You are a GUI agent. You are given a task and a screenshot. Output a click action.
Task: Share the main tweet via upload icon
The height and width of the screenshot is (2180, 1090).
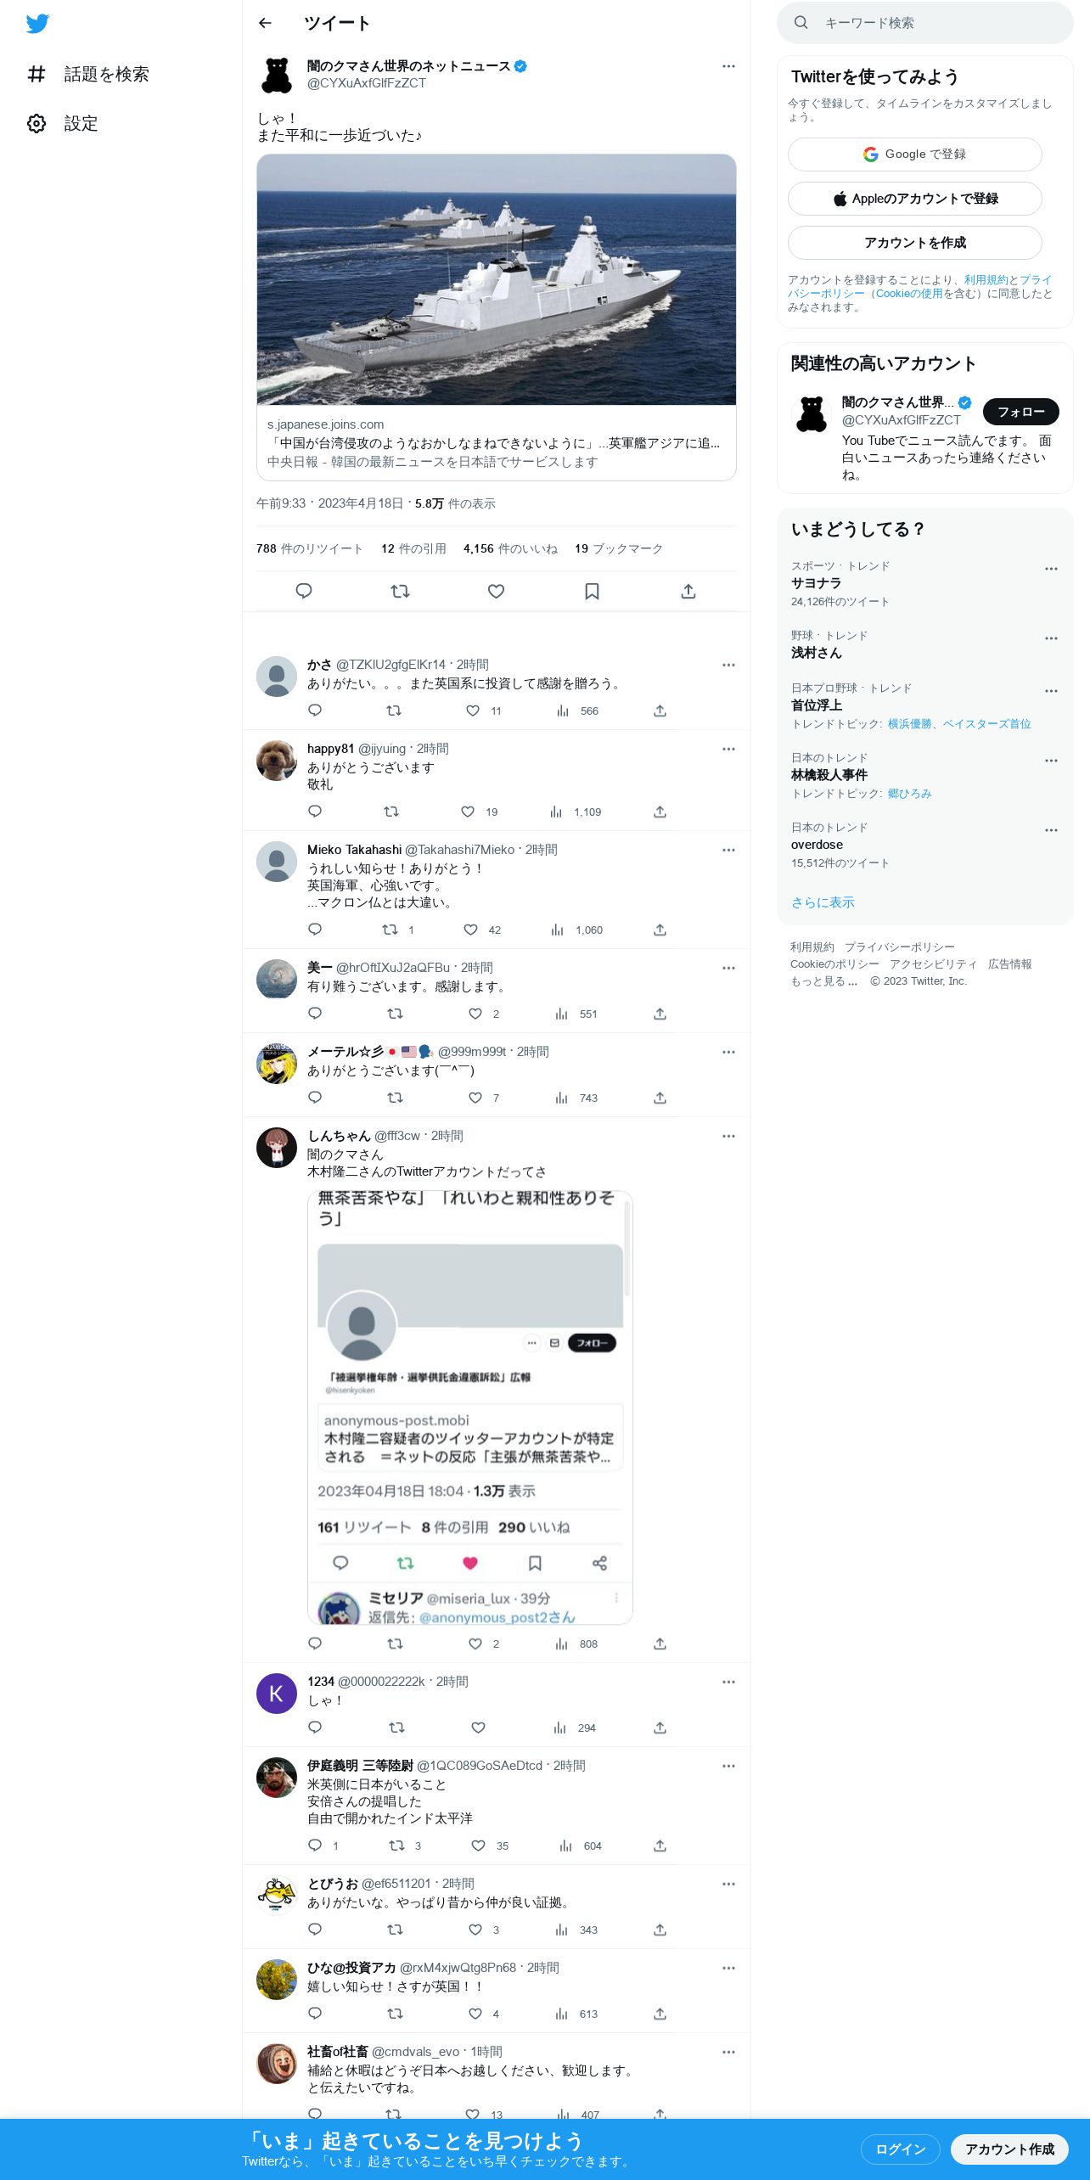tap(688, 591)
